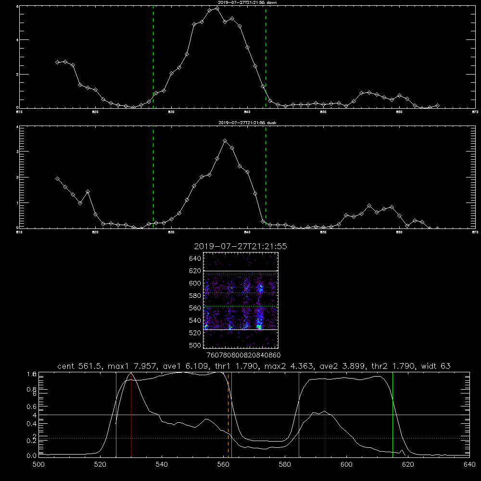Viewport: 481px width, 481px height.
Task: Click the '500' label on bottom plot x-axis
Action: pyautogui.click(x=38, y=465)
